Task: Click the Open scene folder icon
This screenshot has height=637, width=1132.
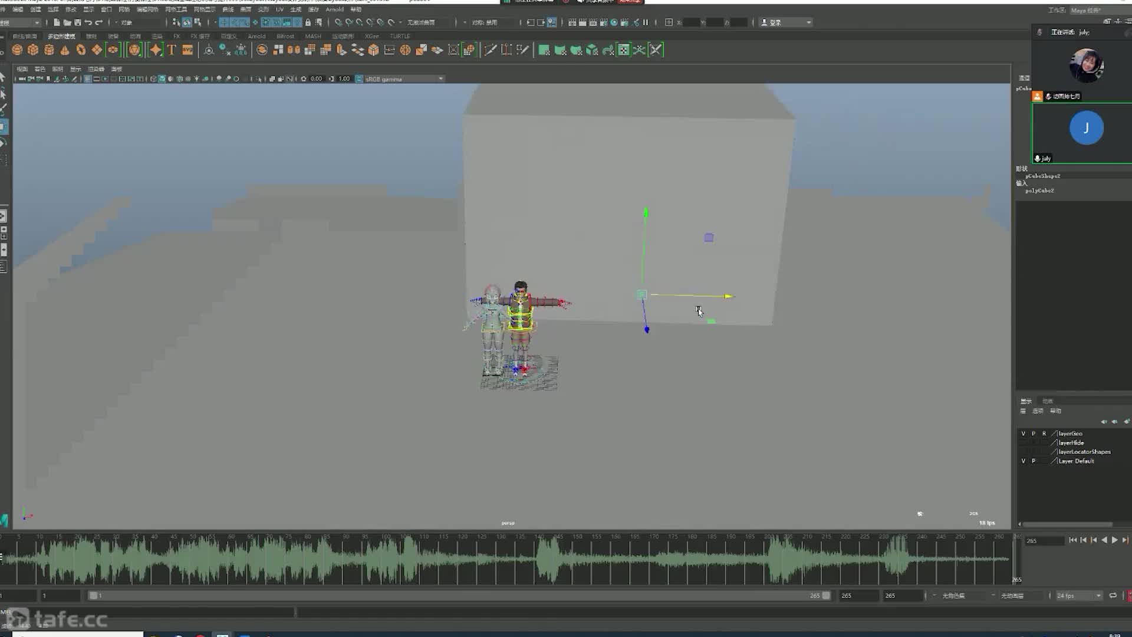Action: 67,22
